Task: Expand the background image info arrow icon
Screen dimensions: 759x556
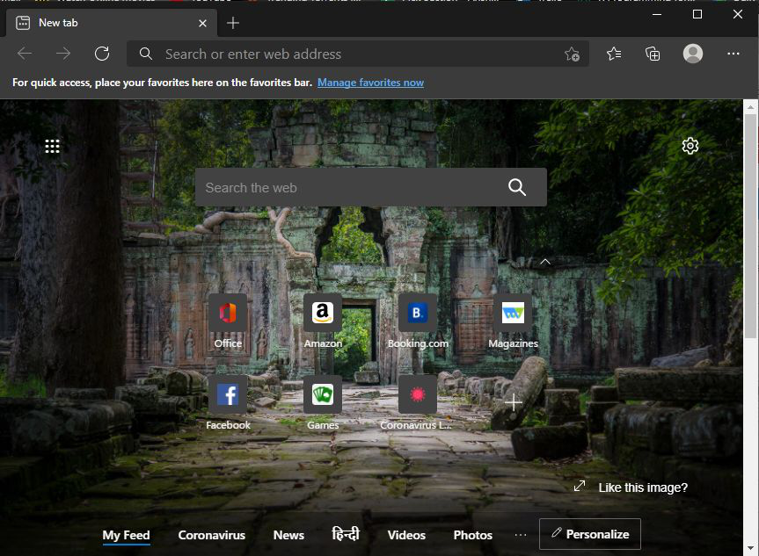Action: 580,486
